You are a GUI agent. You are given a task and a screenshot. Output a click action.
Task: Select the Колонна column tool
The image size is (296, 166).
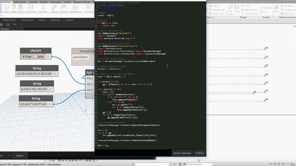click(x=43, y=8)
